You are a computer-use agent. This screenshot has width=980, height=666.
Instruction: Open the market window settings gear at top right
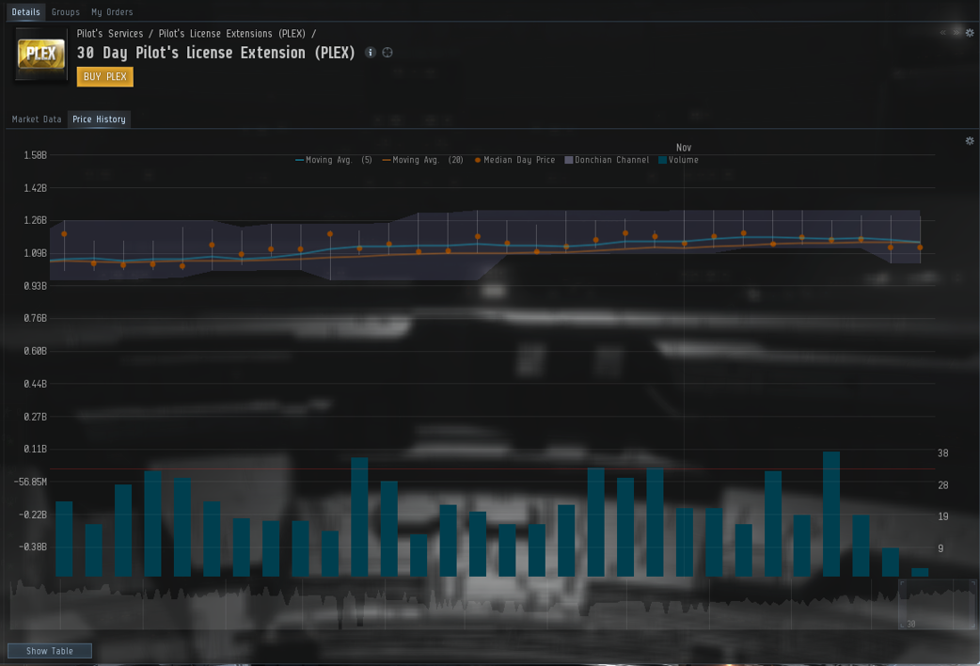click(971, 33)
